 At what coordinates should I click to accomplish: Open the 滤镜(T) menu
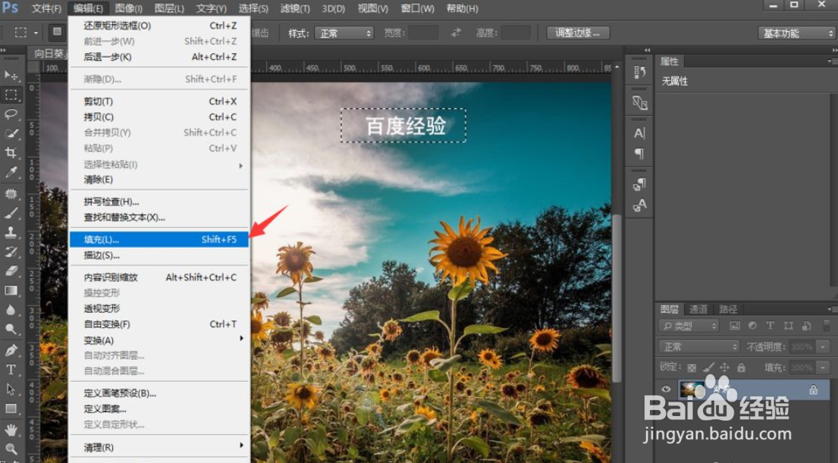(x=295, y=8)
